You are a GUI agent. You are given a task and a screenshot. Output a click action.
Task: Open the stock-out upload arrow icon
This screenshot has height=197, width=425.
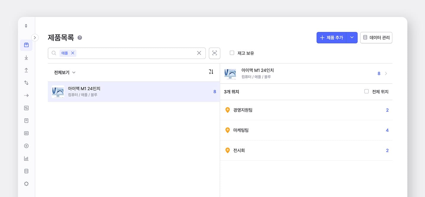(x=26, y=70)
